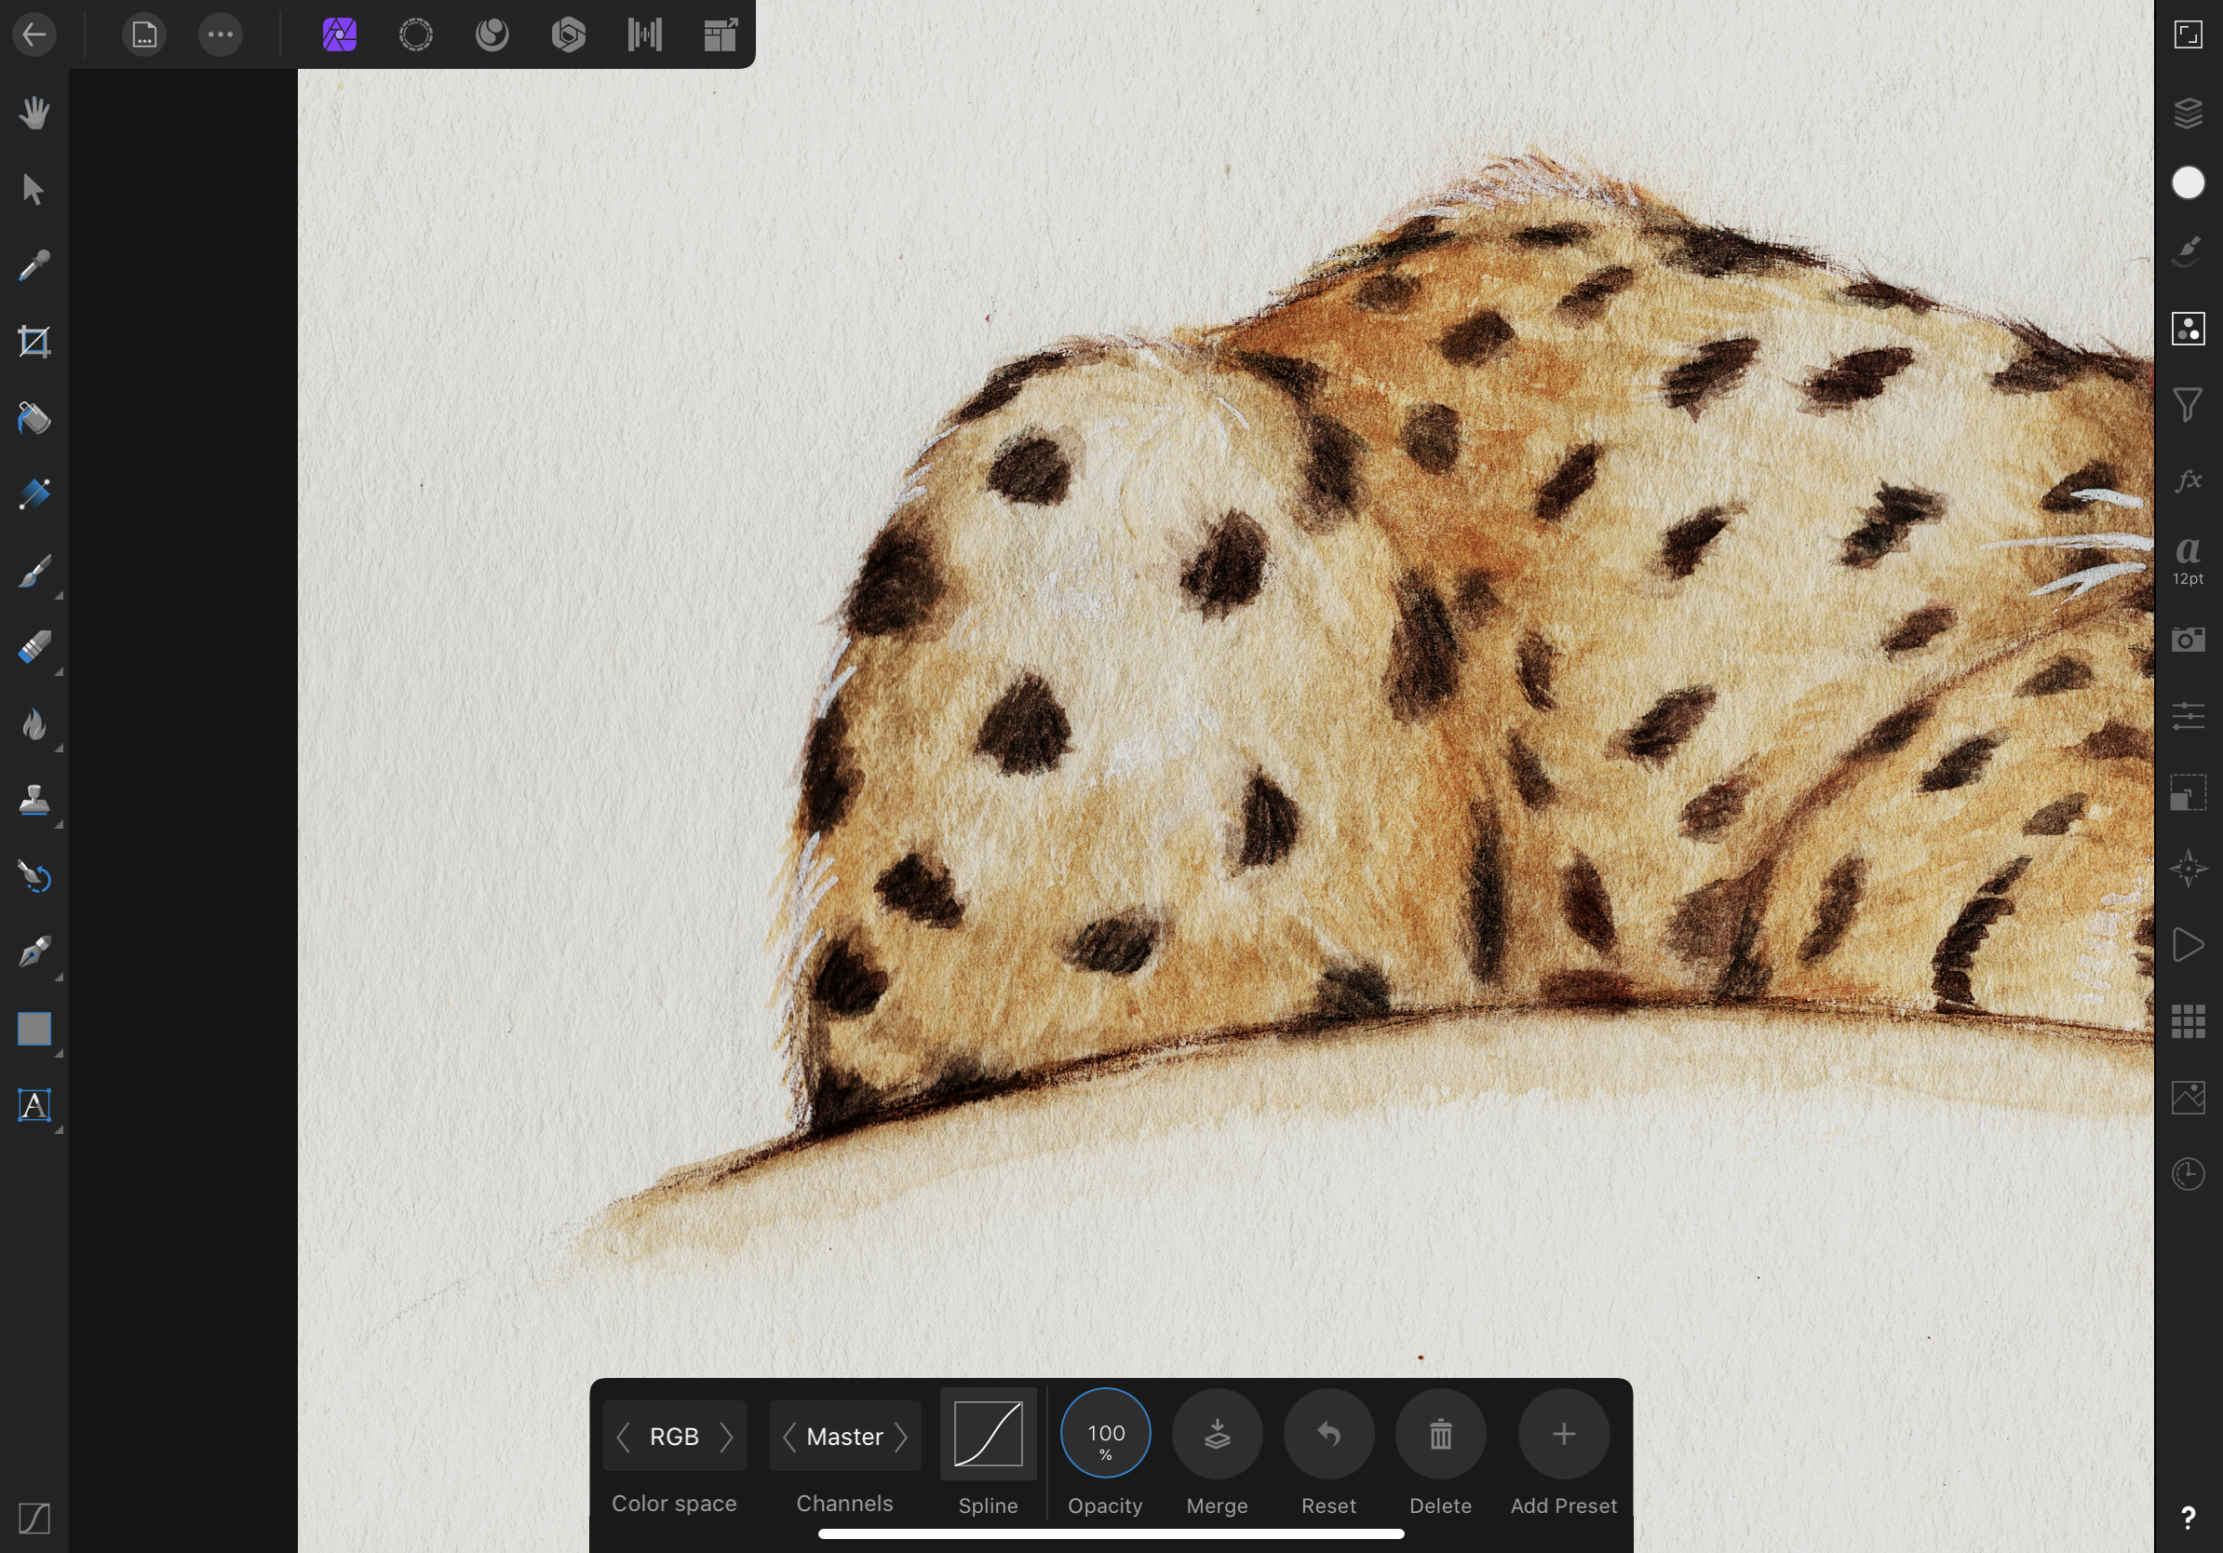Switch to the Develop persona
2223x1553 pixels.
[x=569, y=34]
